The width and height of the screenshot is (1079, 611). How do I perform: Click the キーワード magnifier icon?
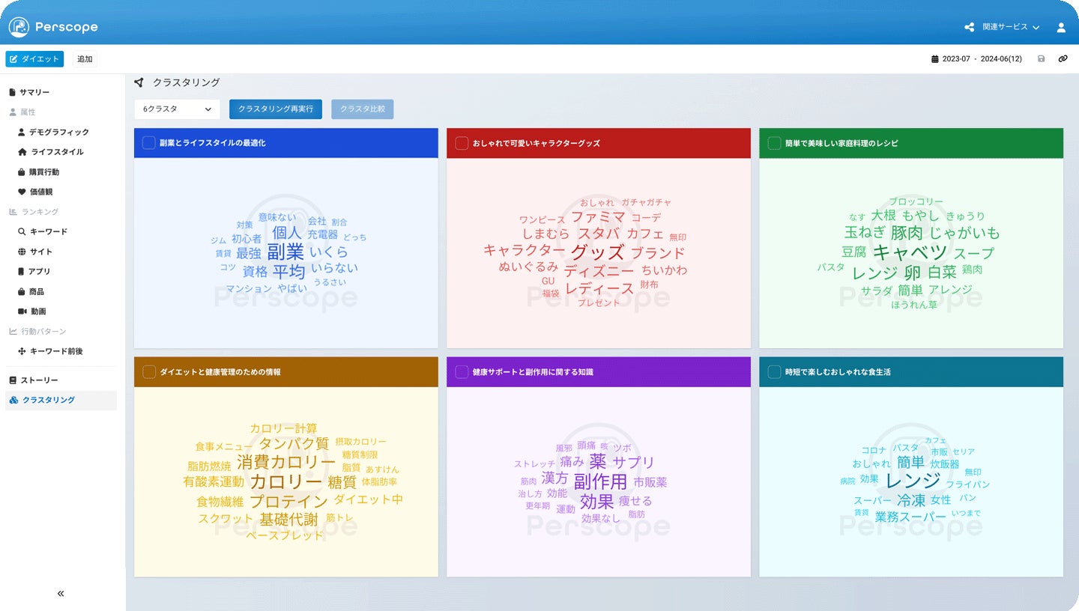pyautogui.click(x=22, y=232)
